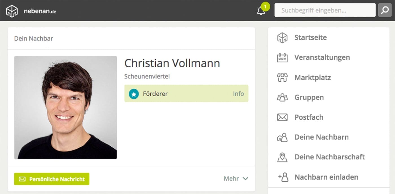Click the Förderer star badge icon

click(134, 94)
